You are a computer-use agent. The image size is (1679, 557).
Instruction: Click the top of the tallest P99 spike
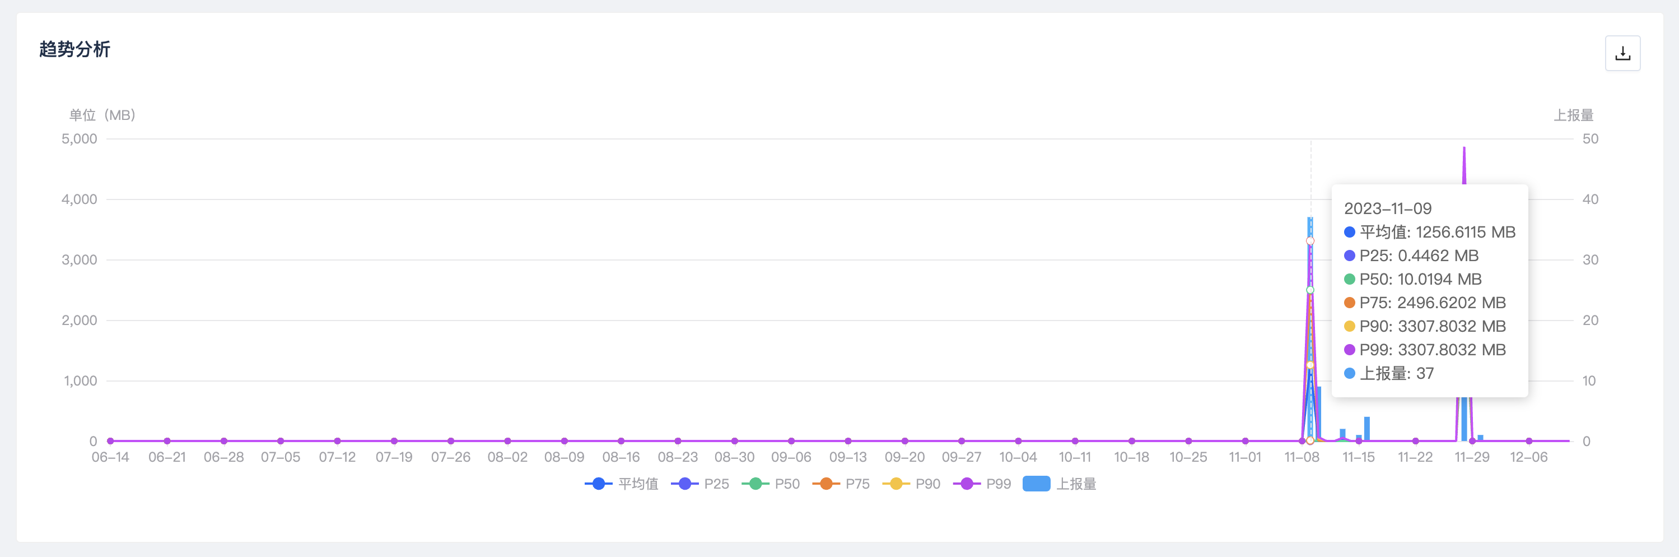(1464, 148)
